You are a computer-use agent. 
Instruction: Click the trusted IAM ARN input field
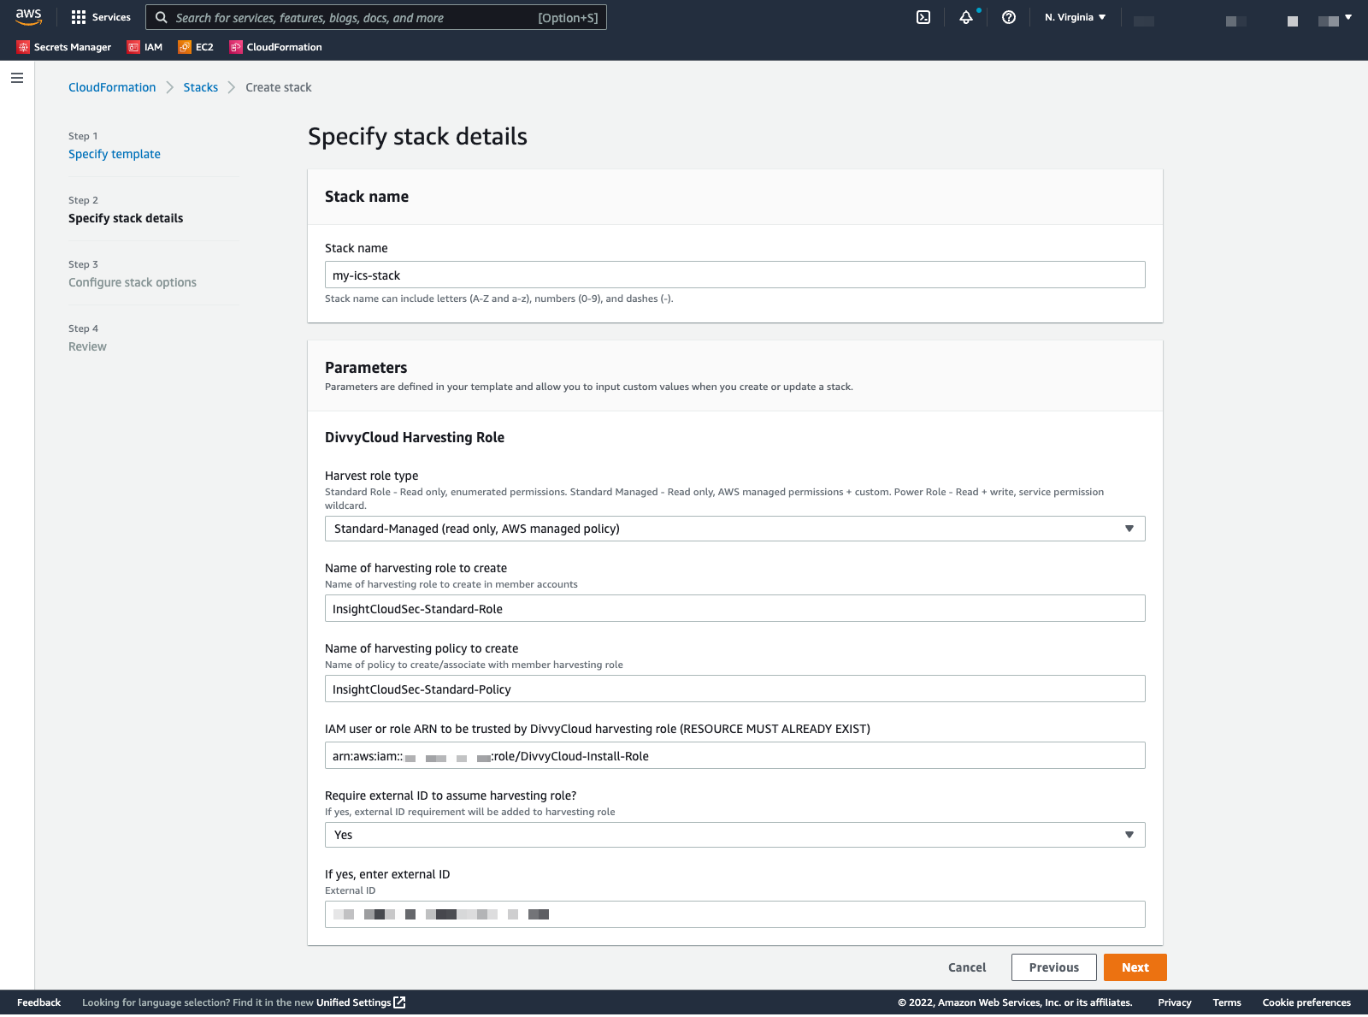pos(735,755)
